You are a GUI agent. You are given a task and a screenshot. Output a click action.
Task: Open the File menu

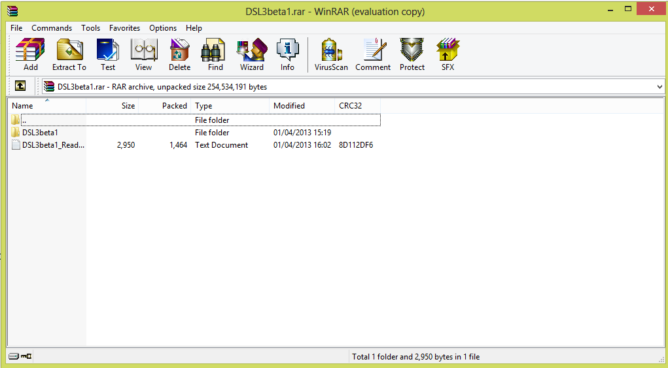pyautogui.click(x=16, y=28)
